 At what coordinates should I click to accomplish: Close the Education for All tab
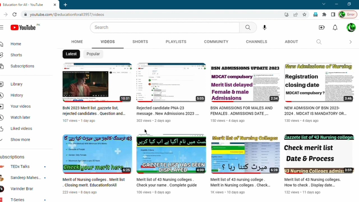(55, 5)
